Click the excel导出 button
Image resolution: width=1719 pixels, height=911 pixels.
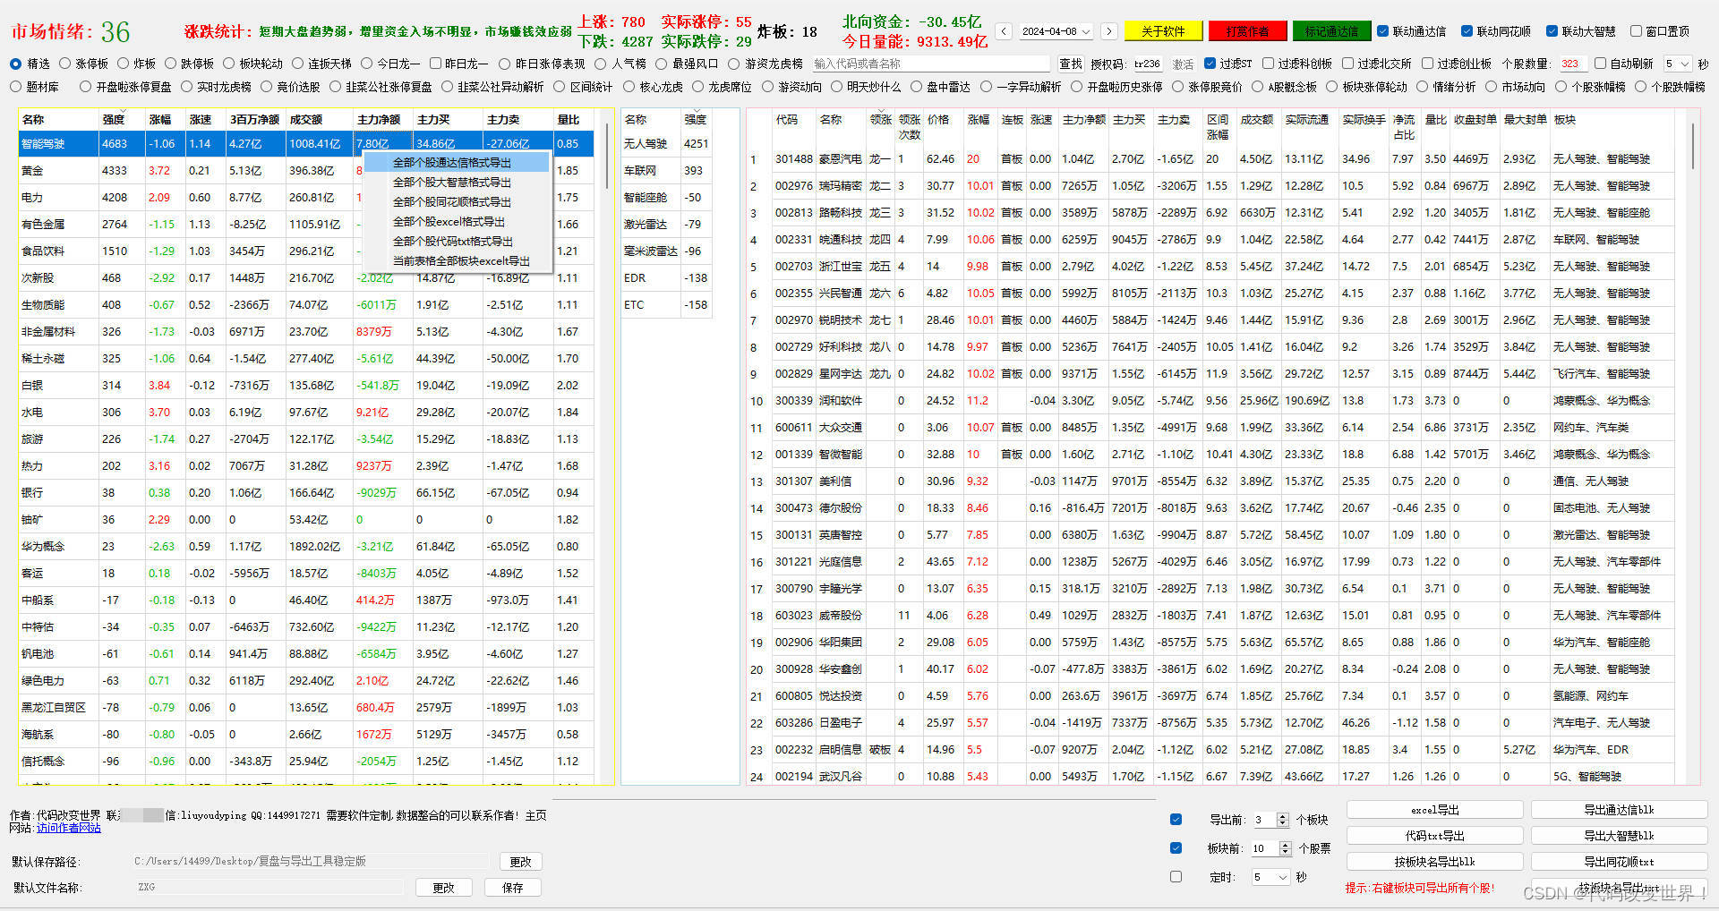point(1434,810)
